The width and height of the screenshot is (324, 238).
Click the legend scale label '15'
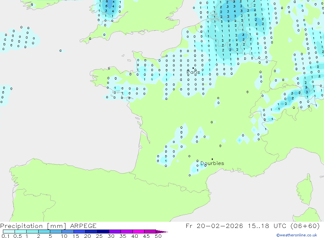pyautogui.click(x=76, y=236)
